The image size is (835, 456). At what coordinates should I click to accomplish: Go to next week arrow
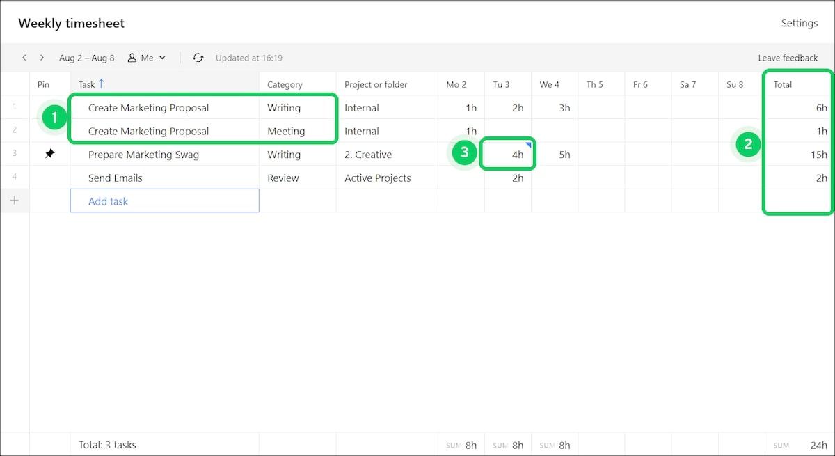pyautogui.click(x=42, y=58)
